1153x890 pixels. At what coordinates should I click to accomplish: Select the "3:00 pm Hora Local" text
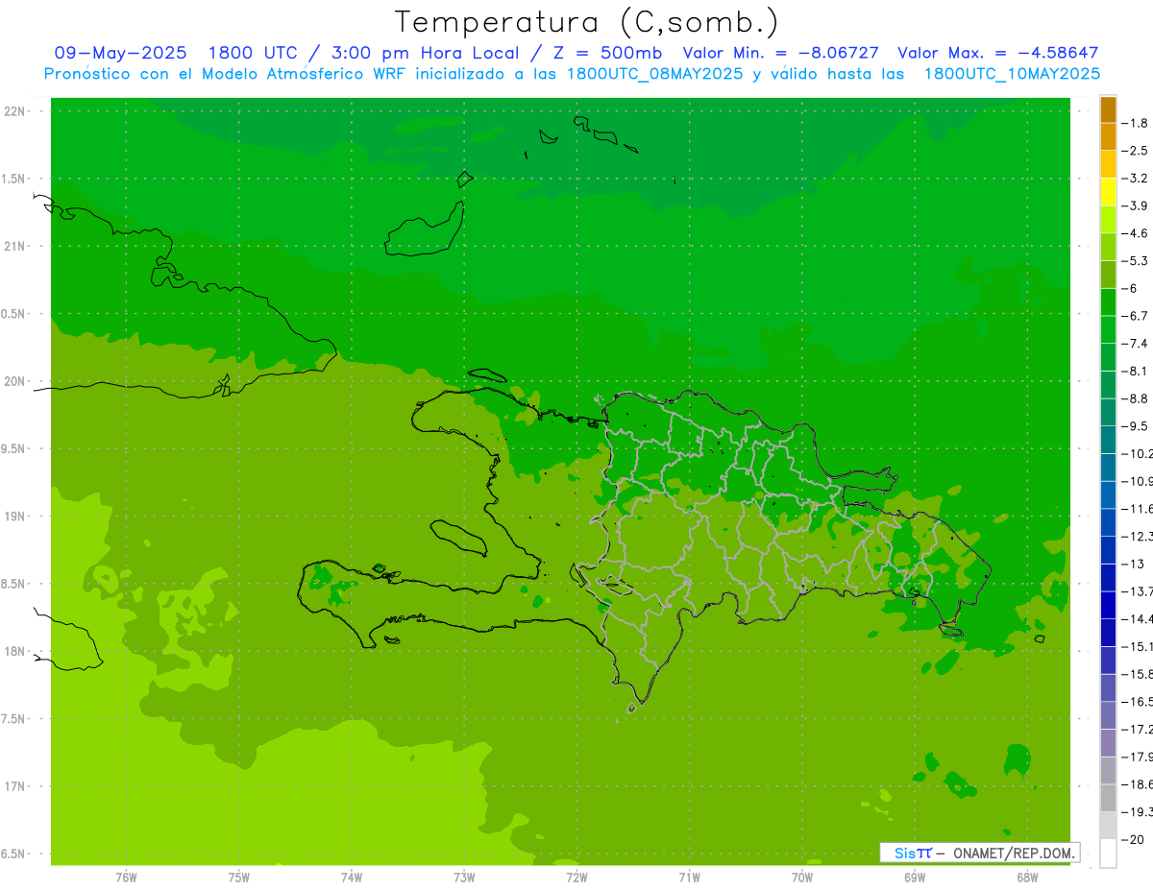click(425, 54)
